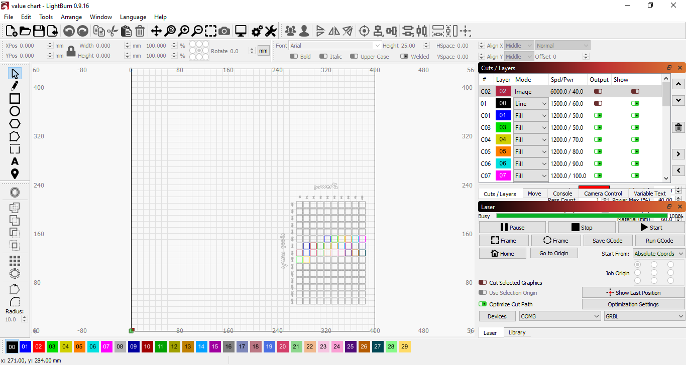686x365 pixels.
Task: Switch to the Library tab
Action: click(517, 332)
